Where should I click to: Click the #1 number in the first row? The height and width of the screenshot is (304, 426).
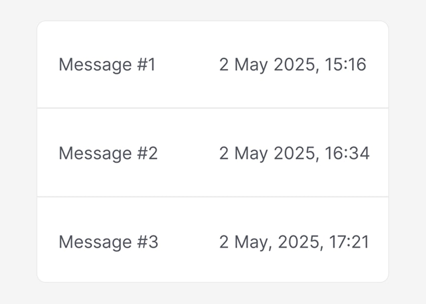[146, 65]
